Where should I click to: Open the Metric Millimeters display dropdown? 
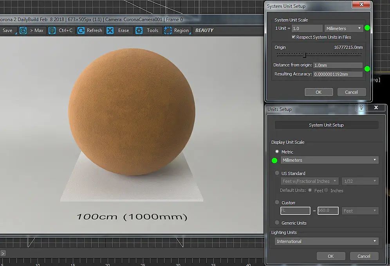(329, 160)
